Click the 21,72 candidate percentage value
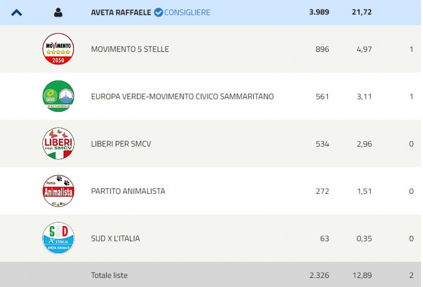 pyautogui.click(x=361, y=12)
